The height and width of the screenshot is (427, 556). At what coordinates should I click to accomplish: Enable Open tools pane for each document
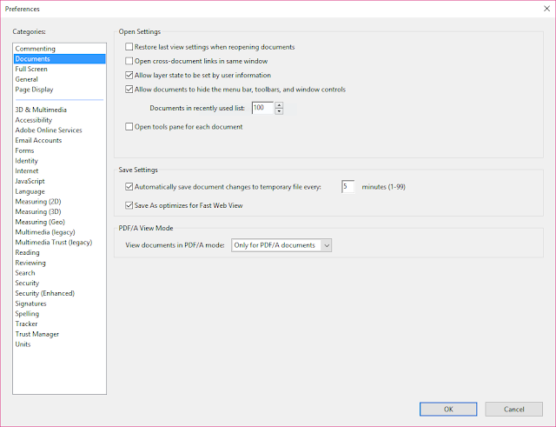[x=129, y=127]
